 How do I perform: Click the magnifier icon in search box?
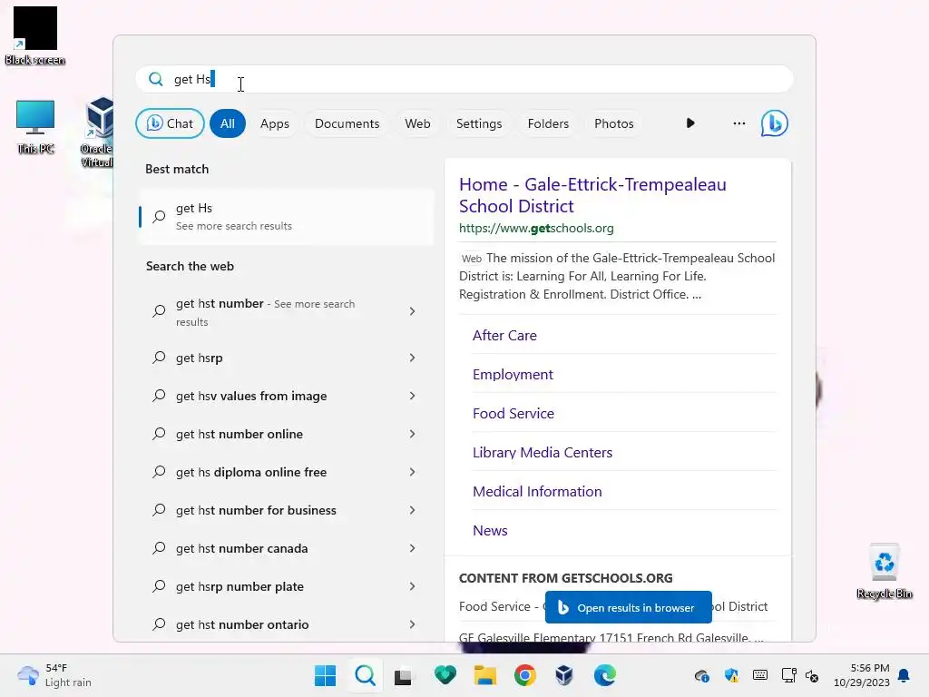pos(156,79)
